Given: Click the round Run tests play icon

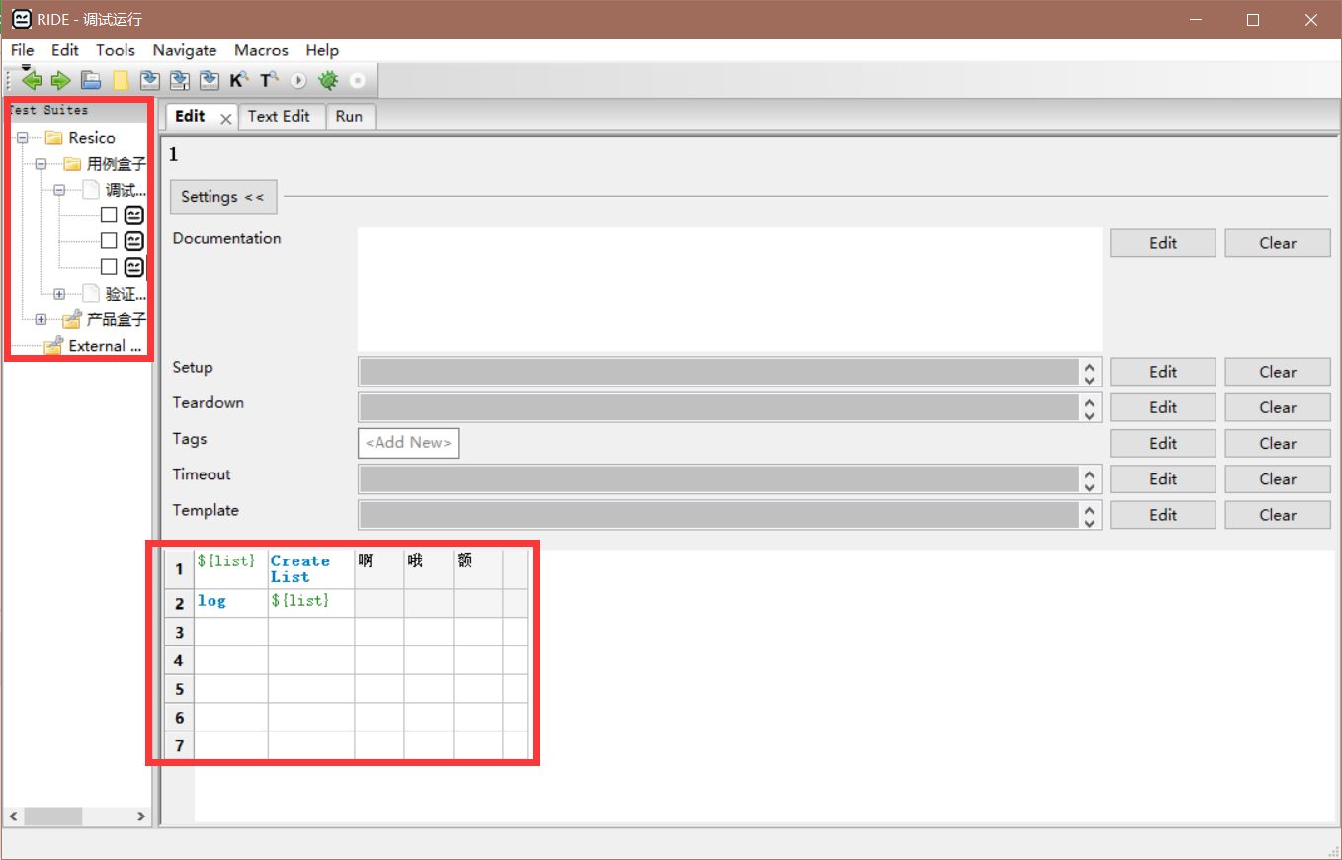Looking at the screenshot, I should coord(298,81).
